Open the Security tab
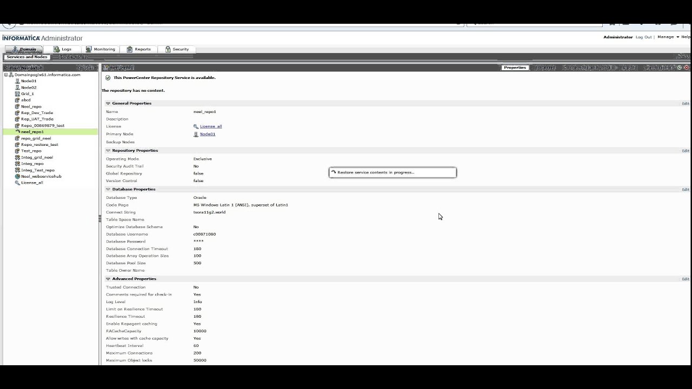This screenshot has height=389, width=692. 177,49
